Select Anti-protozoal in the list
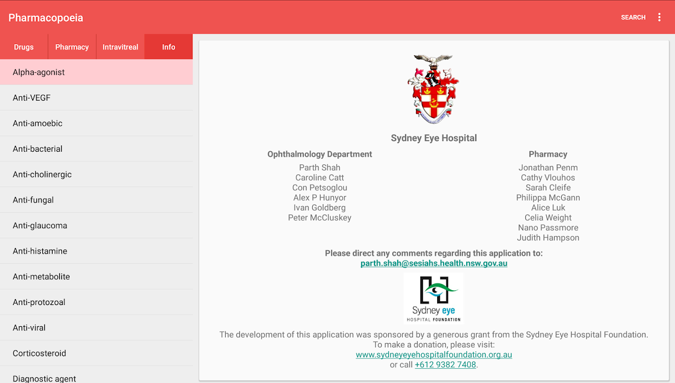This screenshot has height=383, width=675. (96, 302)
